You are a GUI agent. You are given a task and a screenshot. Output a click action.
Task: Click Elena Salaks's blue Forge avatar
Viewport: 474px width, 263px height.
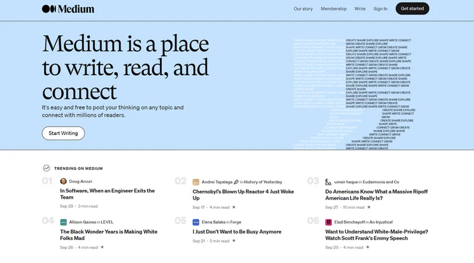pos(196,222)
